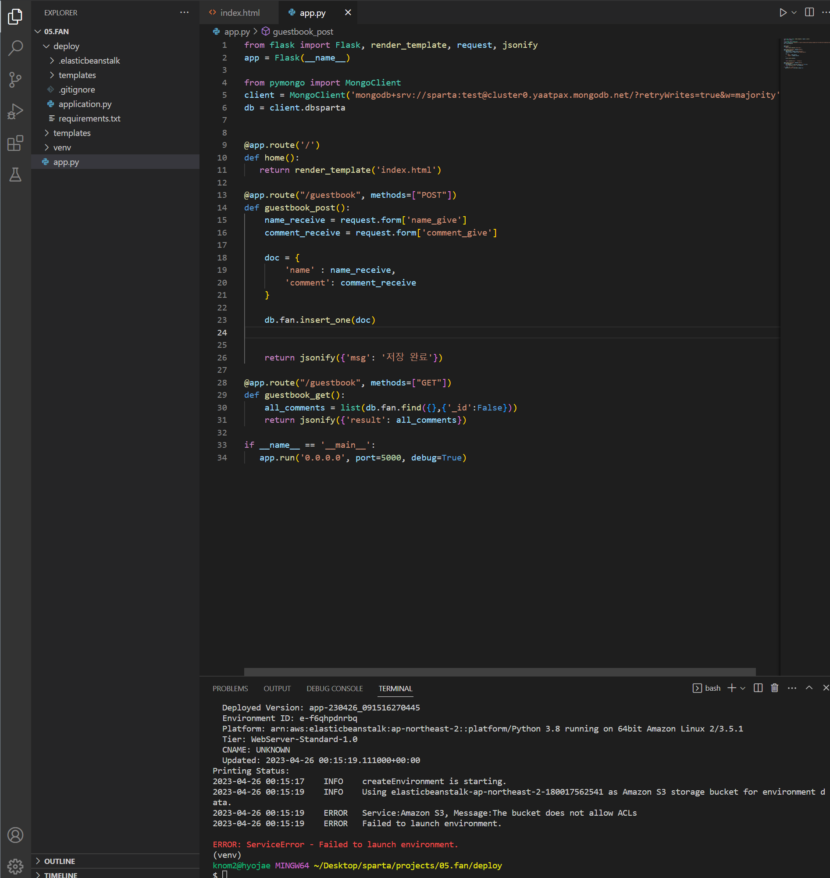Open application.py in the explorer
Image resolution: width=830 pixels, height=878 pixels.
115,104
